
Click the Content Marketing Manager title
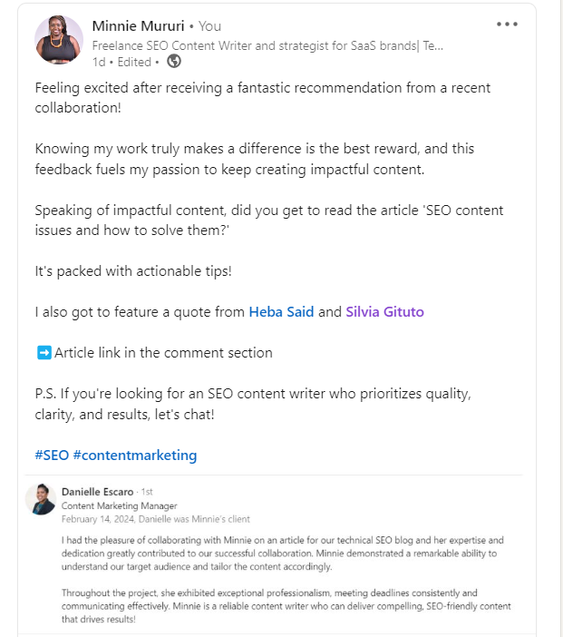(120, 505)
